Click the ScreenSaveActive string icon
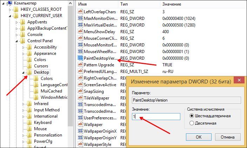This screenshot has width=247, height=148. (80, 84)
